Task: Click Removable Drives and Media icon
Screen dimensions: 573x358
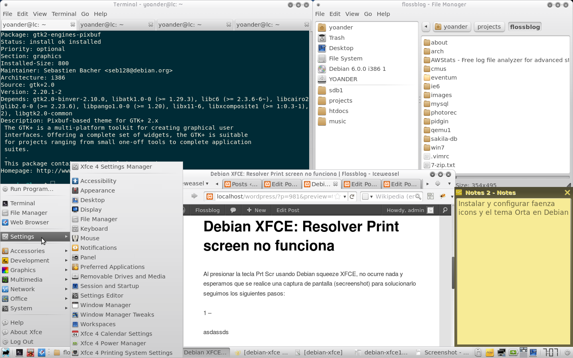Action: click(x=75, y=276)
